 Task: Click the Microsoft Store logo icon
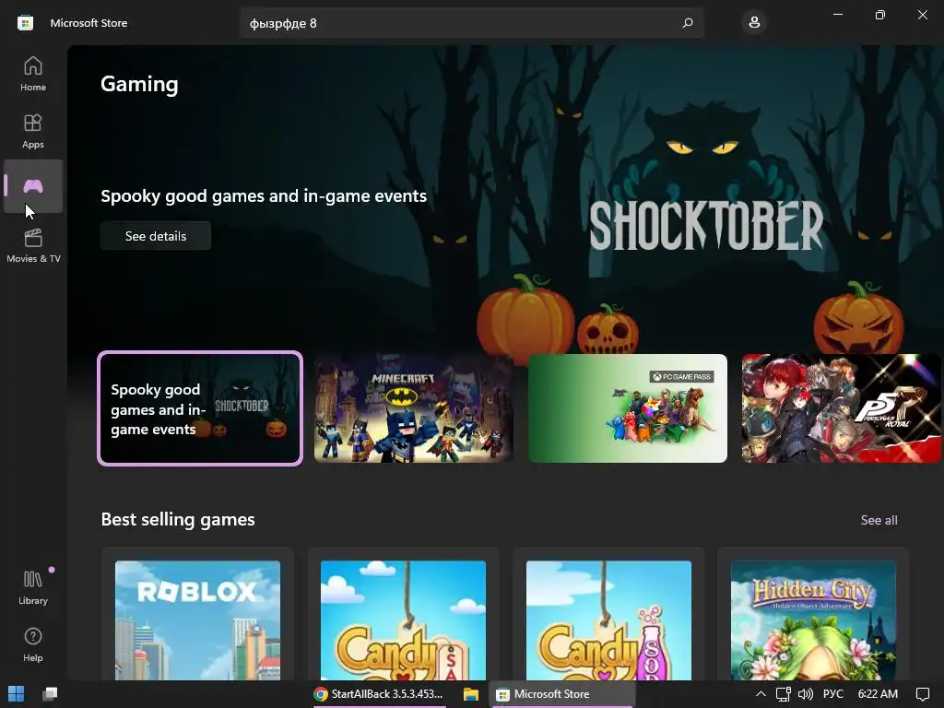[x=25, y=23]
